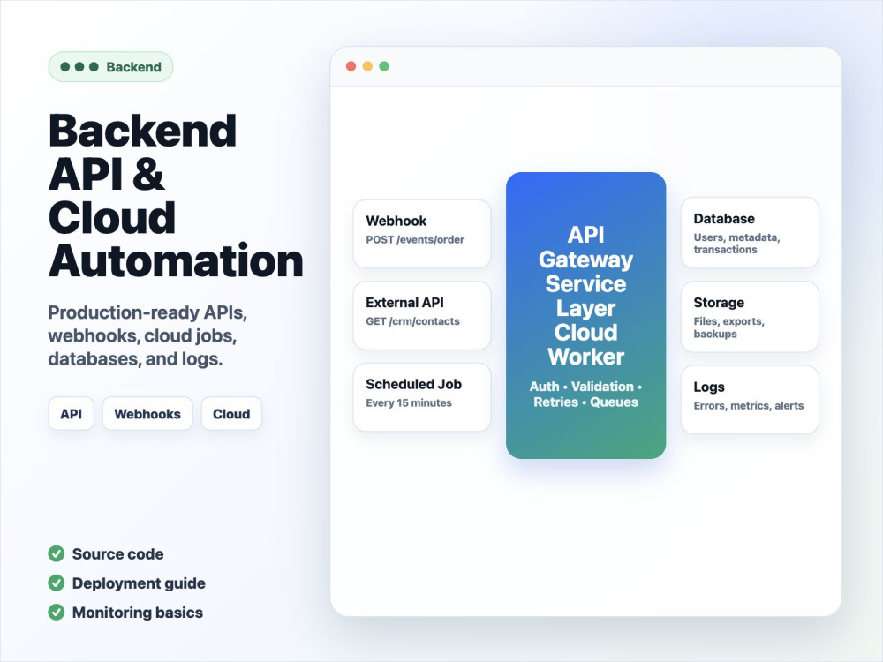Image resolution: width=883 pixels, height=662 pixels.
Task: Click the 'Source code' text
Action: pyautogui.click(x=117, y=554)
